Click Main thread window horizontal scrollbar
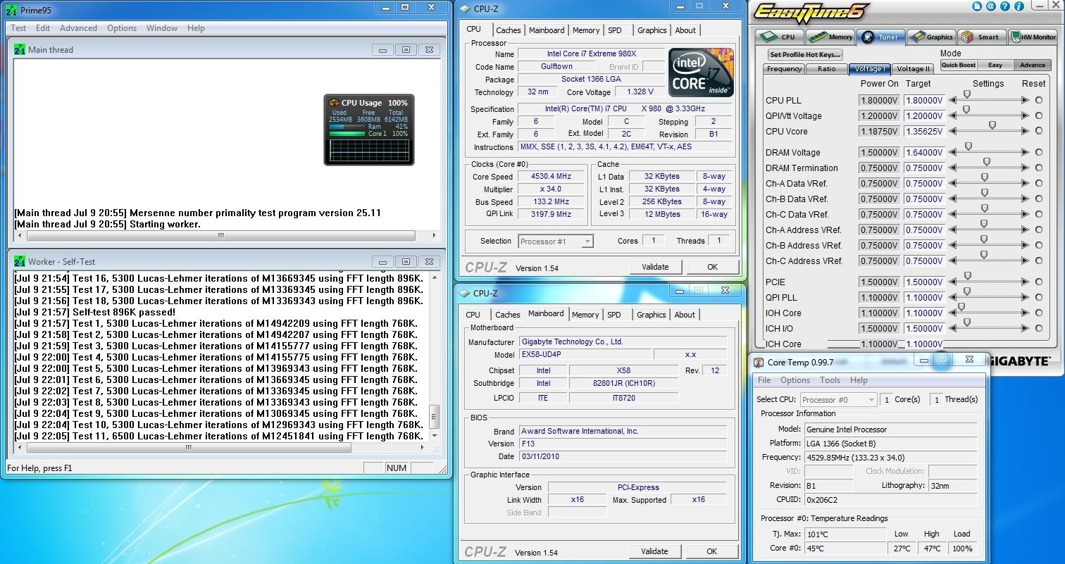Viewport: 1065px width, 564px height. click(223, 236)
